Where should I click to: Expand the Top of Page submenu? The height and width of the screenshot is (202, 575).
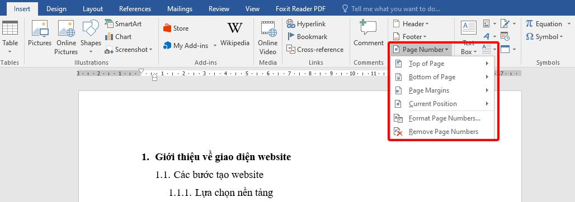(443, 64)
